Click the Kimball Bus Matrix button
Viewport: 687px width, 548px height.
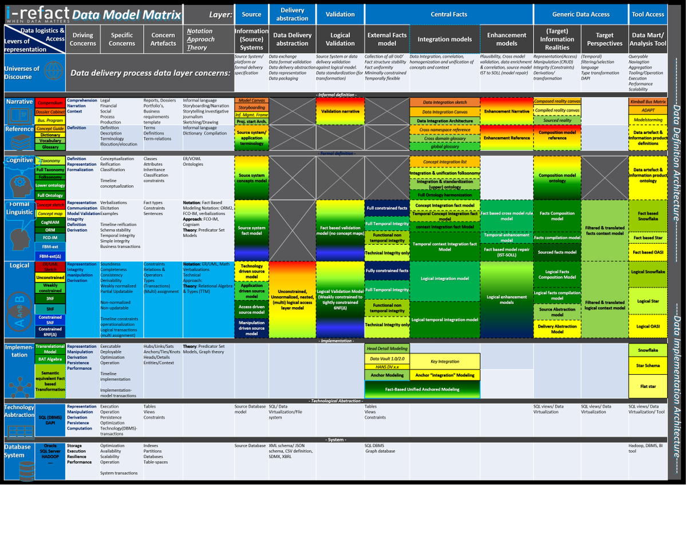[x=647, y=101]
